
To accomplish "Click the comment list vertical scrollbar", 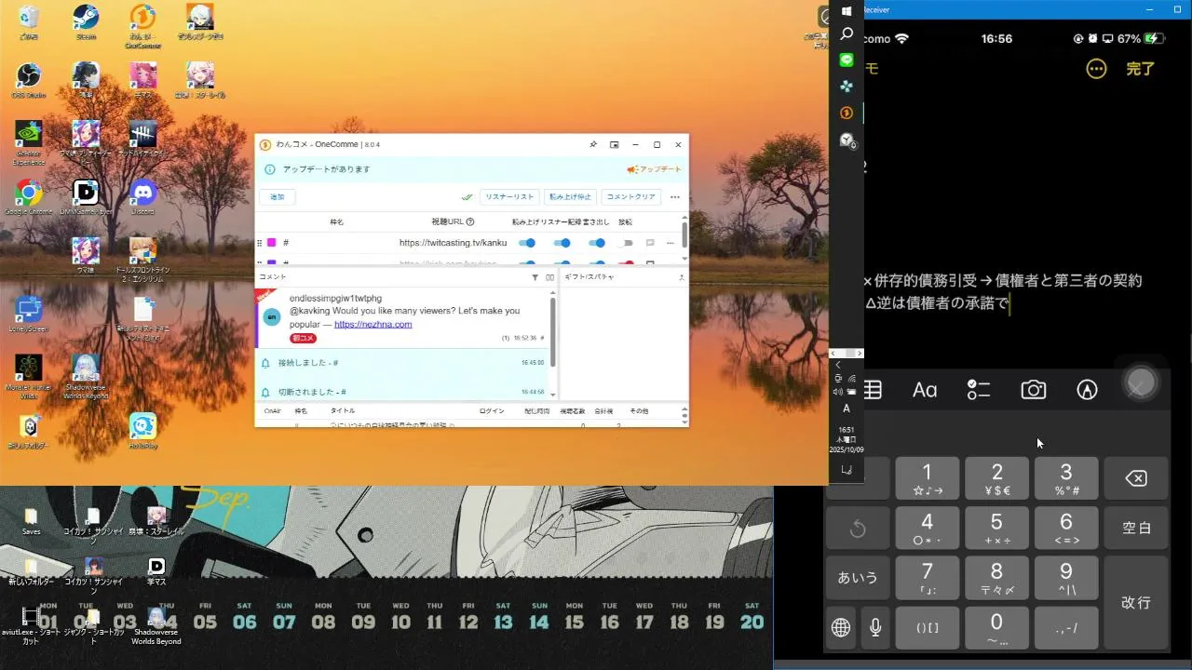I will click(x=553, y=332).
